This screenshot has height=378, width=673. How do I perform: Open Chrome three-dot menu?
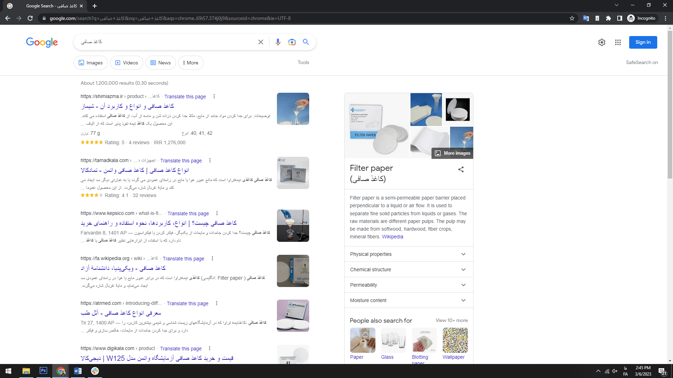[665, 18]
